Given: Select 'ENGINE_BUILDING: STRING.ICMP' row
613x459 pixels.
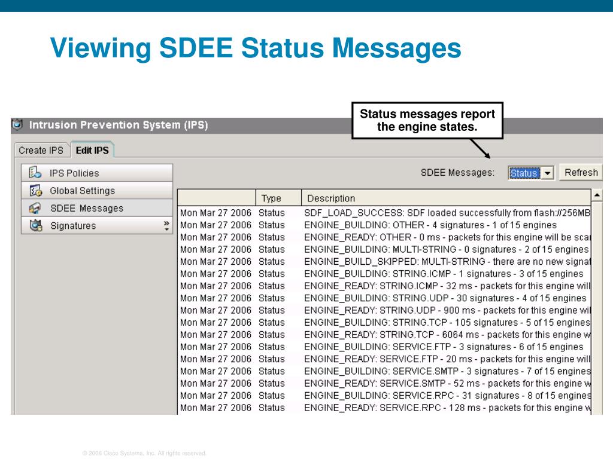Looking at the screenshot, I should pyautogui.click(x=384, y=274).
